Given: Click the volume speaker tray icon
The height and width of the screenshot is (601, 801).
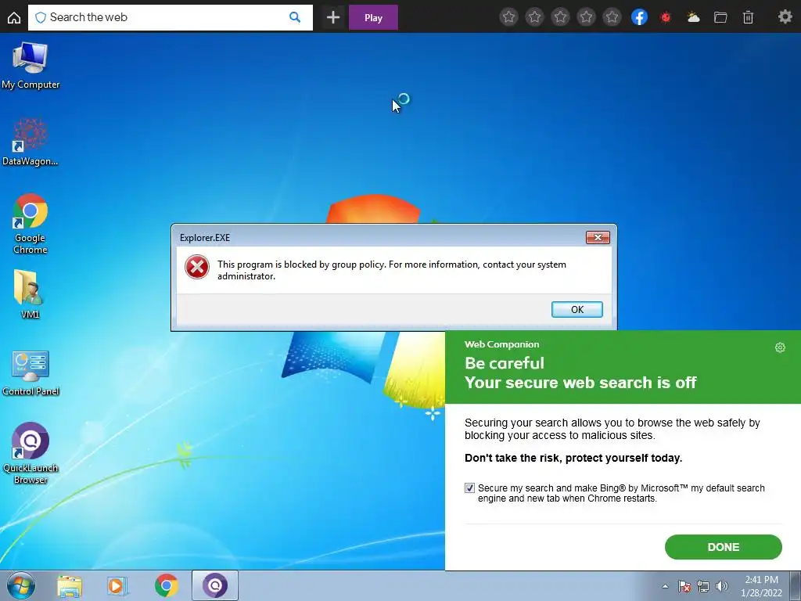Looking at the screenshot, I should pyautogui.click(x=722, y=586).
